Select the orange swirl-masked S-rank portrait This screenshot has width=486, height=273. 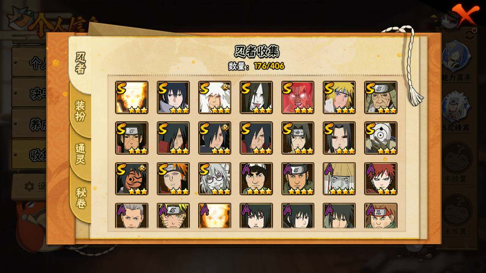132,179
